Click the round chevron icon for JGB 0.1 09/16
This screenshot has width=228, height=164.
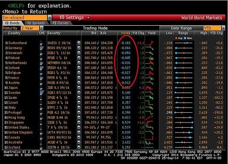(x=79, y=88)
